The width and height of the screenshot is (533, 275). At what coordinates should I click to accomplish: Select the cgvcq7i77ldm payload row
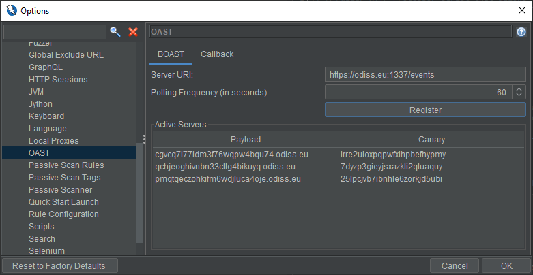232,155
